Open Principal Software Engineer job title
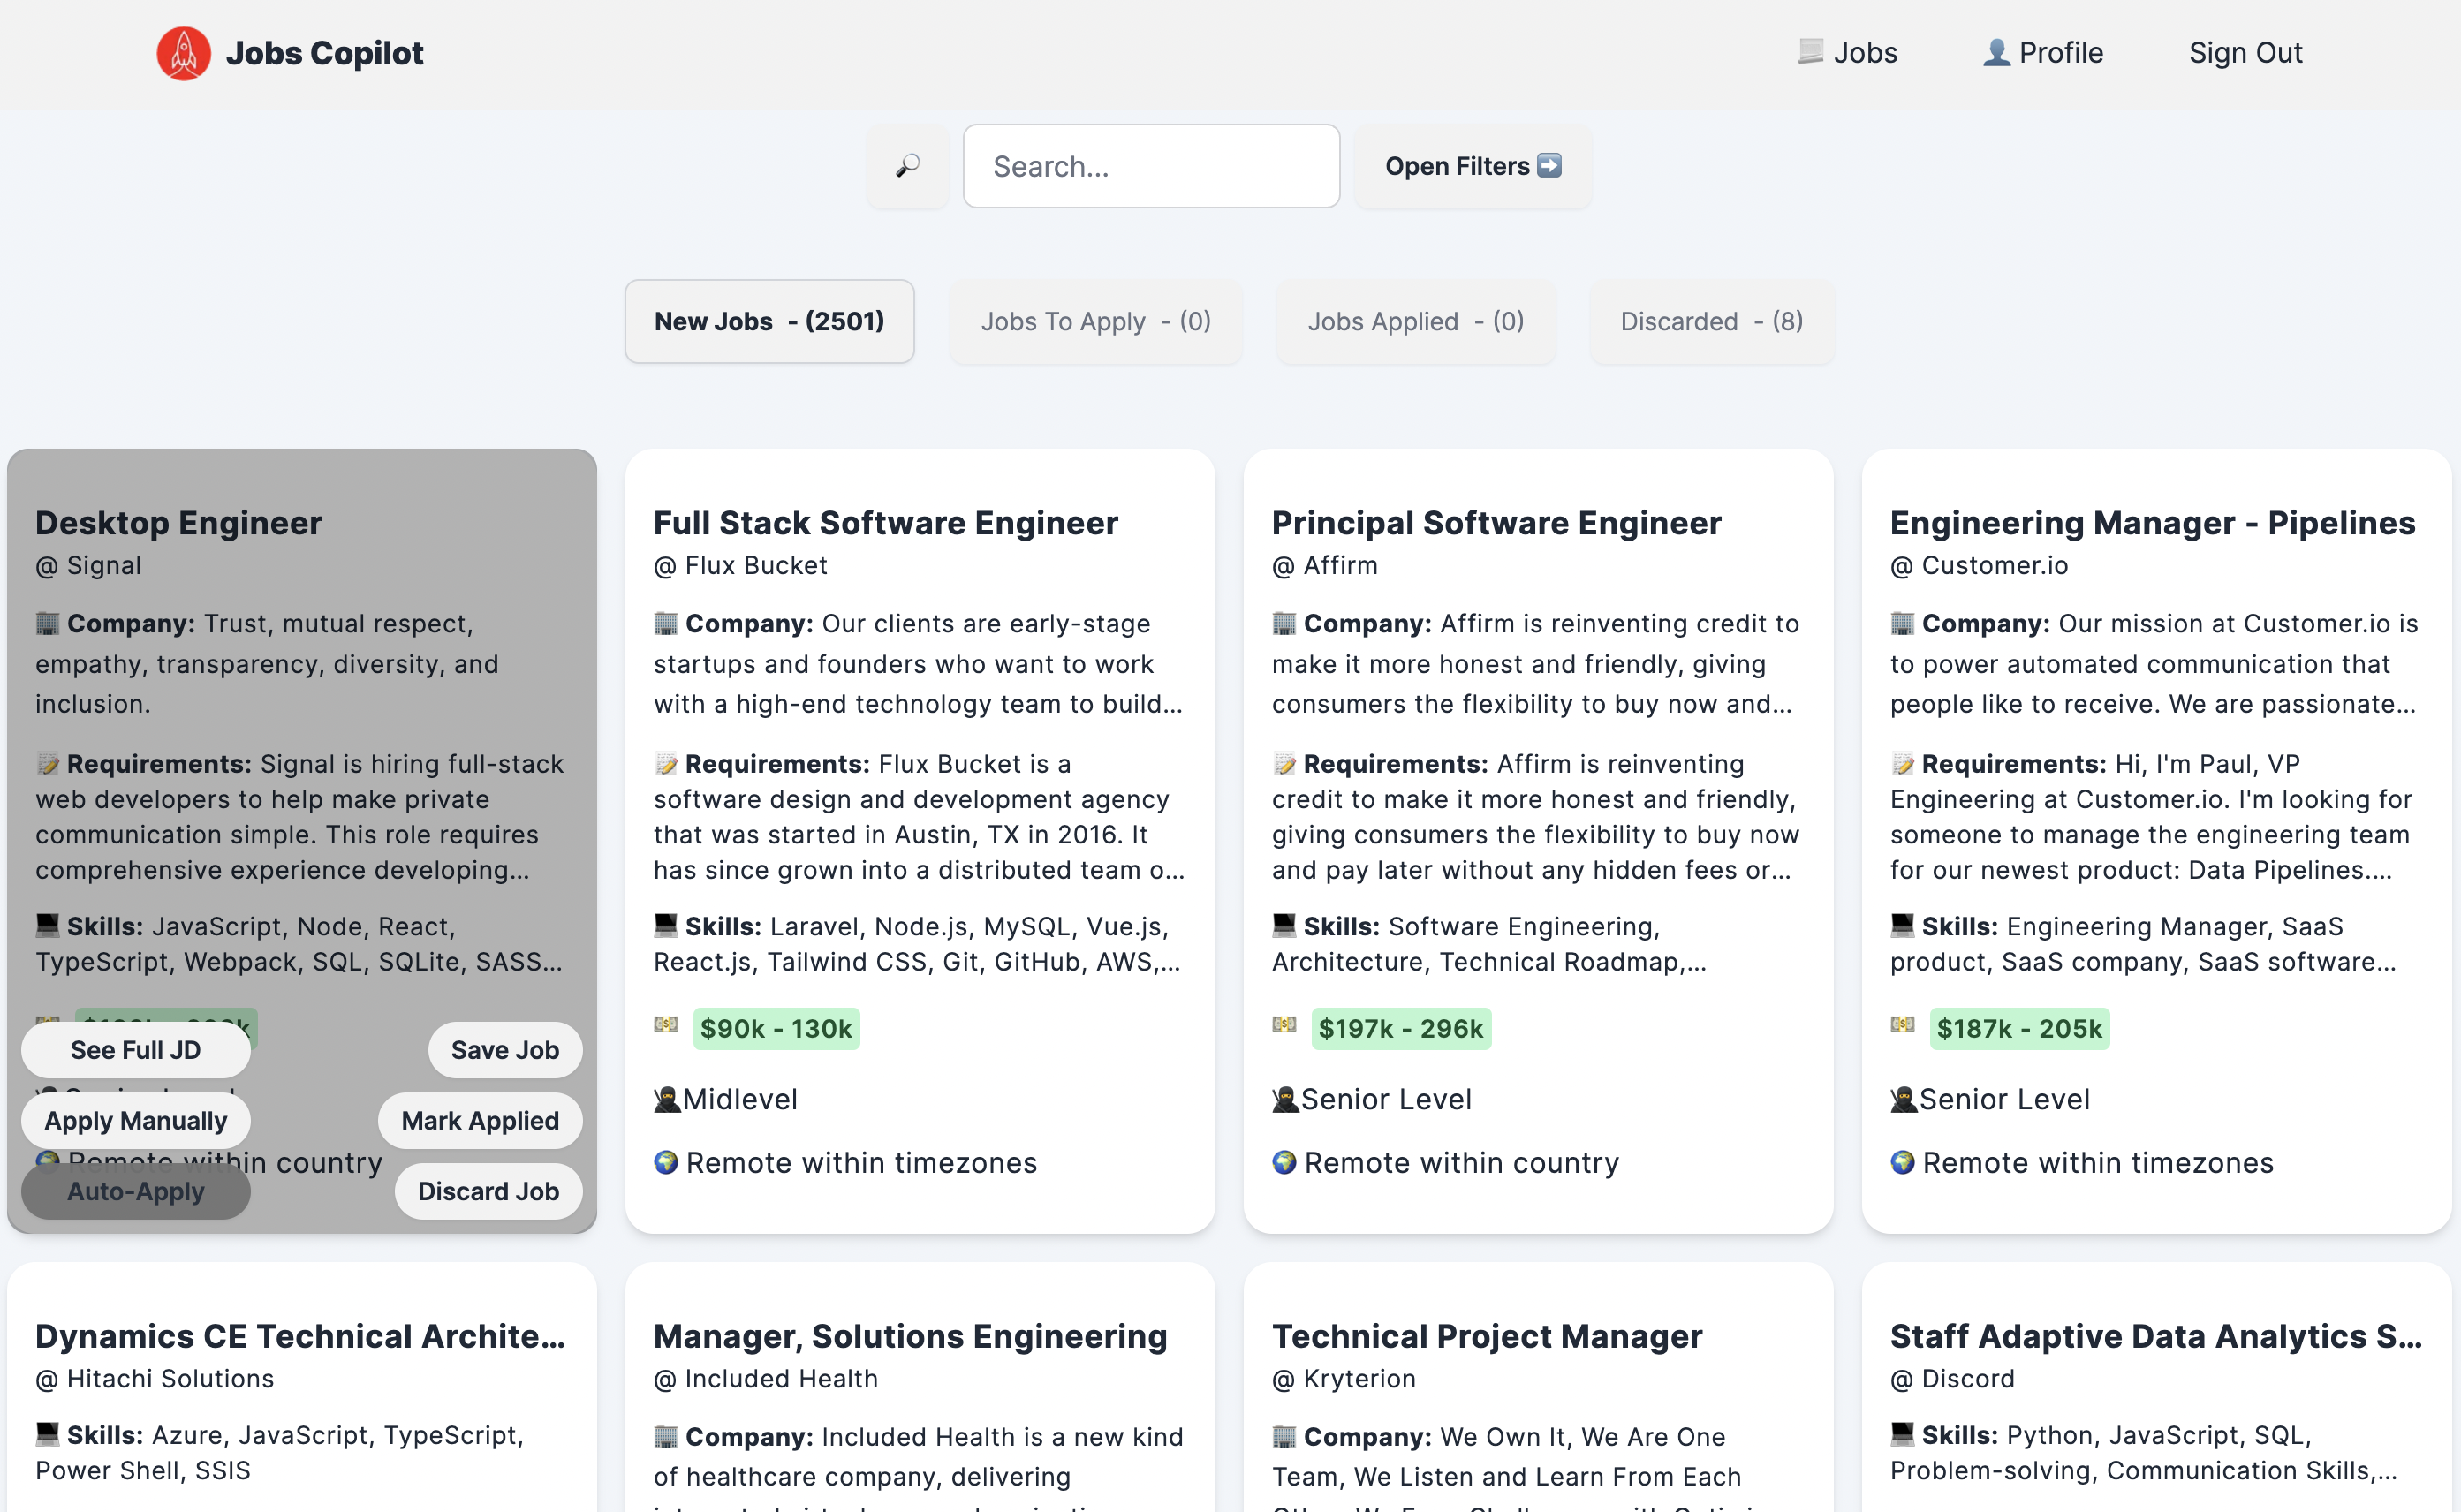This screenshot has height=1512, width=2461. coord(1497,523)
